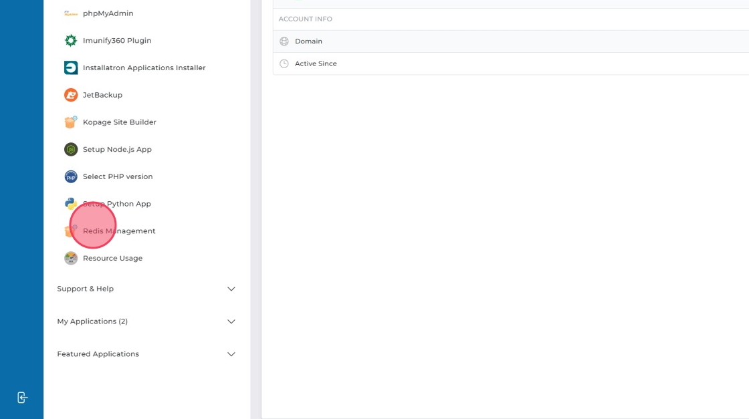Click the globe icon beside Domain

284,41
